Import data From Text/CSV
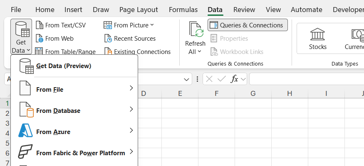Screen dimensions: 364x166 (61, 25)
